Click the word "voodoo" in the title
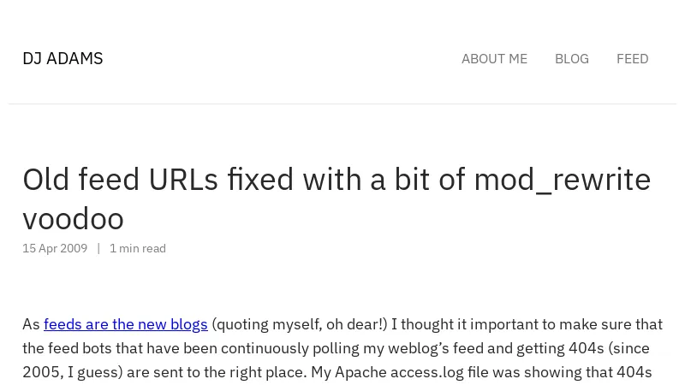This screenshot has width=685, height=385. 73,219
